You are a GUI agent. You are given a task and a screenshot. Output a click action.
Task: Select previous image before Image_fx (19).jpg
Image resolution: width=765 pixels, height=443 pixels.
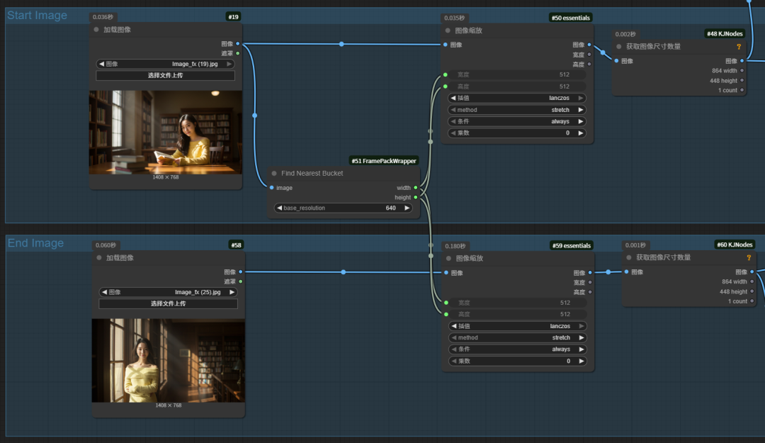tap(101, 64)
